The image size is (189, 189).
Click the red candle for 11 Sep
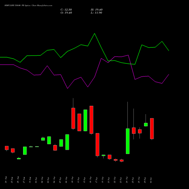[x=79, y=122]
